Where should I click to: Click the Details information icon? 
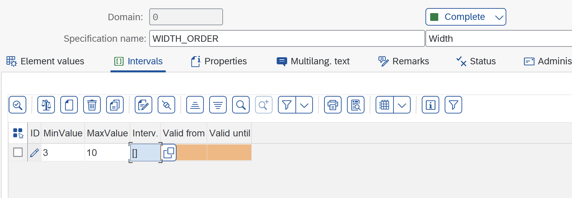click(x=430, y=105)
